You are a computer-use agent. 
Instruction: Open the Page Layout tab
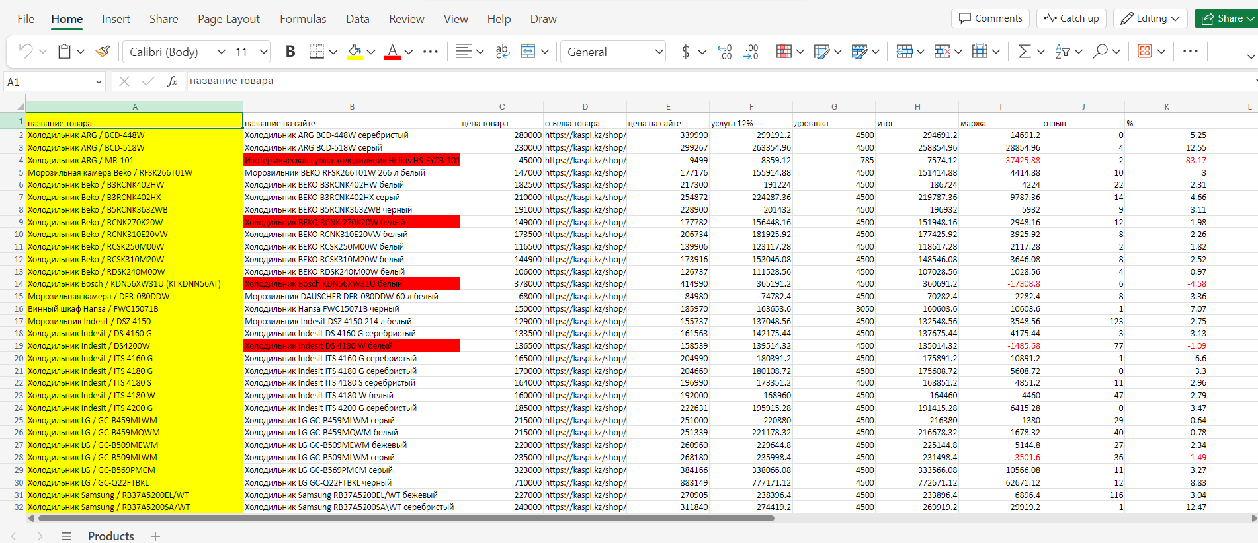(x=229, y=19)
